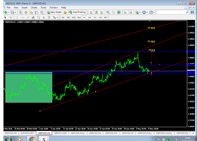This screenshot has height=141, width=197.
Task: Open Windows Media Player from the taskbar
Action: click(x=20, y=139)
